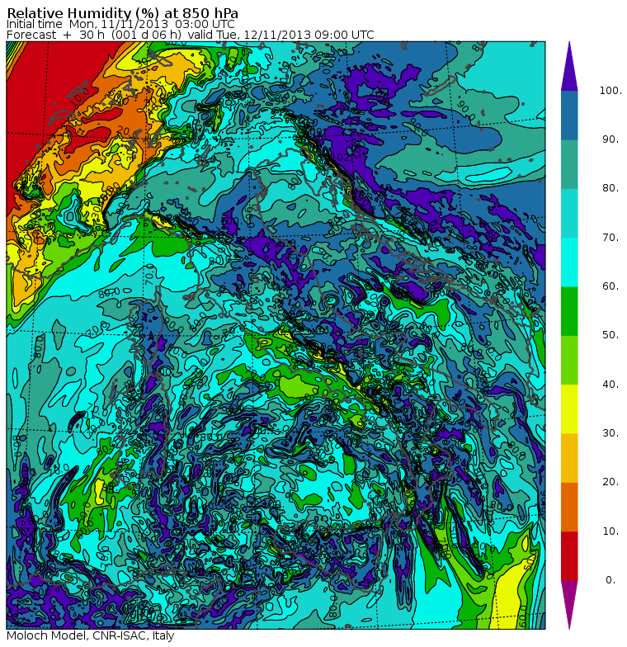Click the amber 20–30 colorbar segment

coord(569,458)
